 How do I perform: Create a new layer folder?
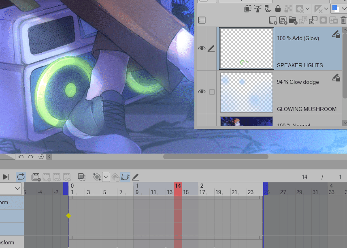pyautogui.click(x=293, y=20)
